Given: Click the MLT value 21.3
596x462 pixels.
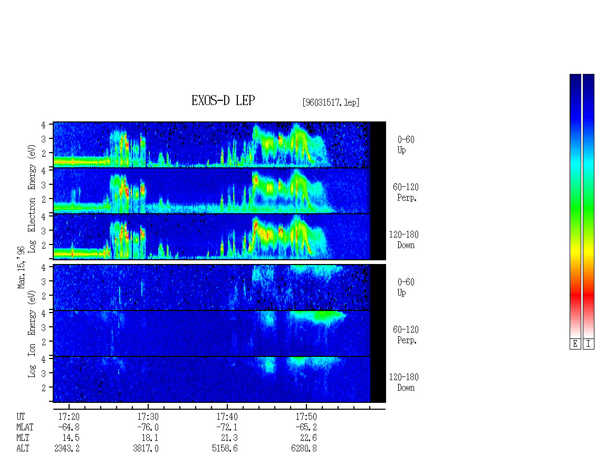Looking at the screenshot, I should tap(229, 438).
